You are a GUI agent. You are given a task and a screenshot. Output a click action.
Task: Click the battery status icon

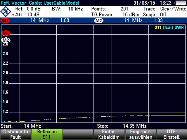point(180,3)
